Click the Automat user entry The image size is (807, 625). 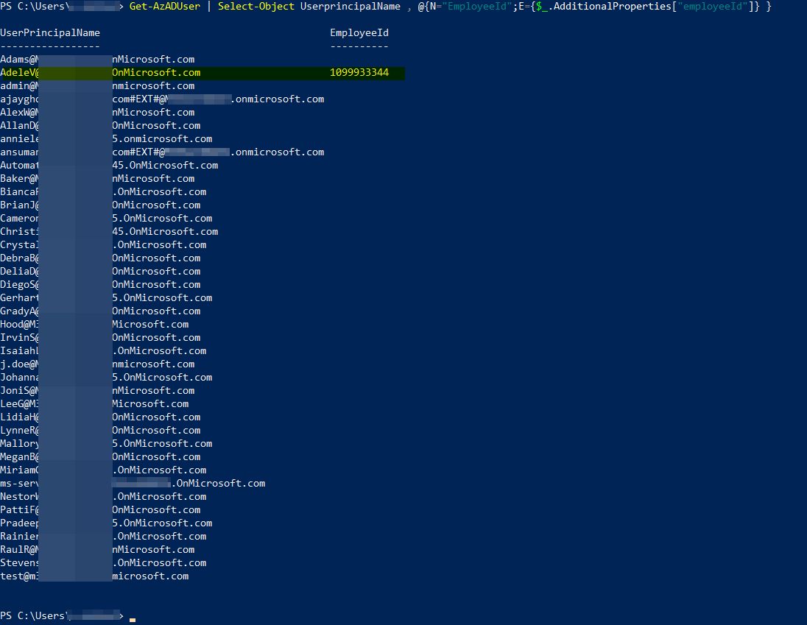(x=109, y=165)
